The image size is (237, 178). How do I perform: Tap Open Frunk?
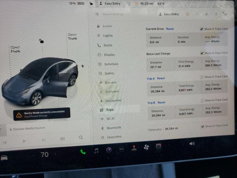[x=15, y=49]
